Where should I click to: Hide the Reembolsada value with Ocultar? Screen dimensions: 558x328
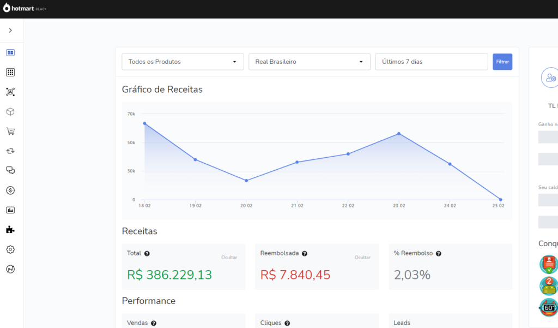pyautogui.click(x=362, y=258)
